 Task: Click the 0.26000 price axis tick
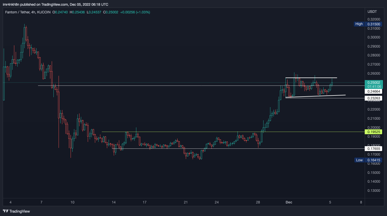click(x=374, y=74)
